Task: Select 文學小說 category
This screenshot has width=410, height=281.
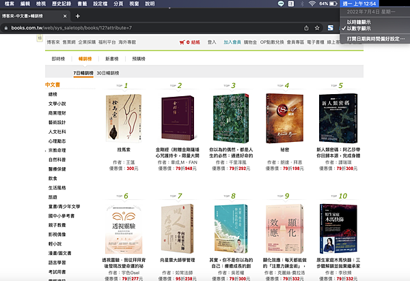Action: point(57,104)
